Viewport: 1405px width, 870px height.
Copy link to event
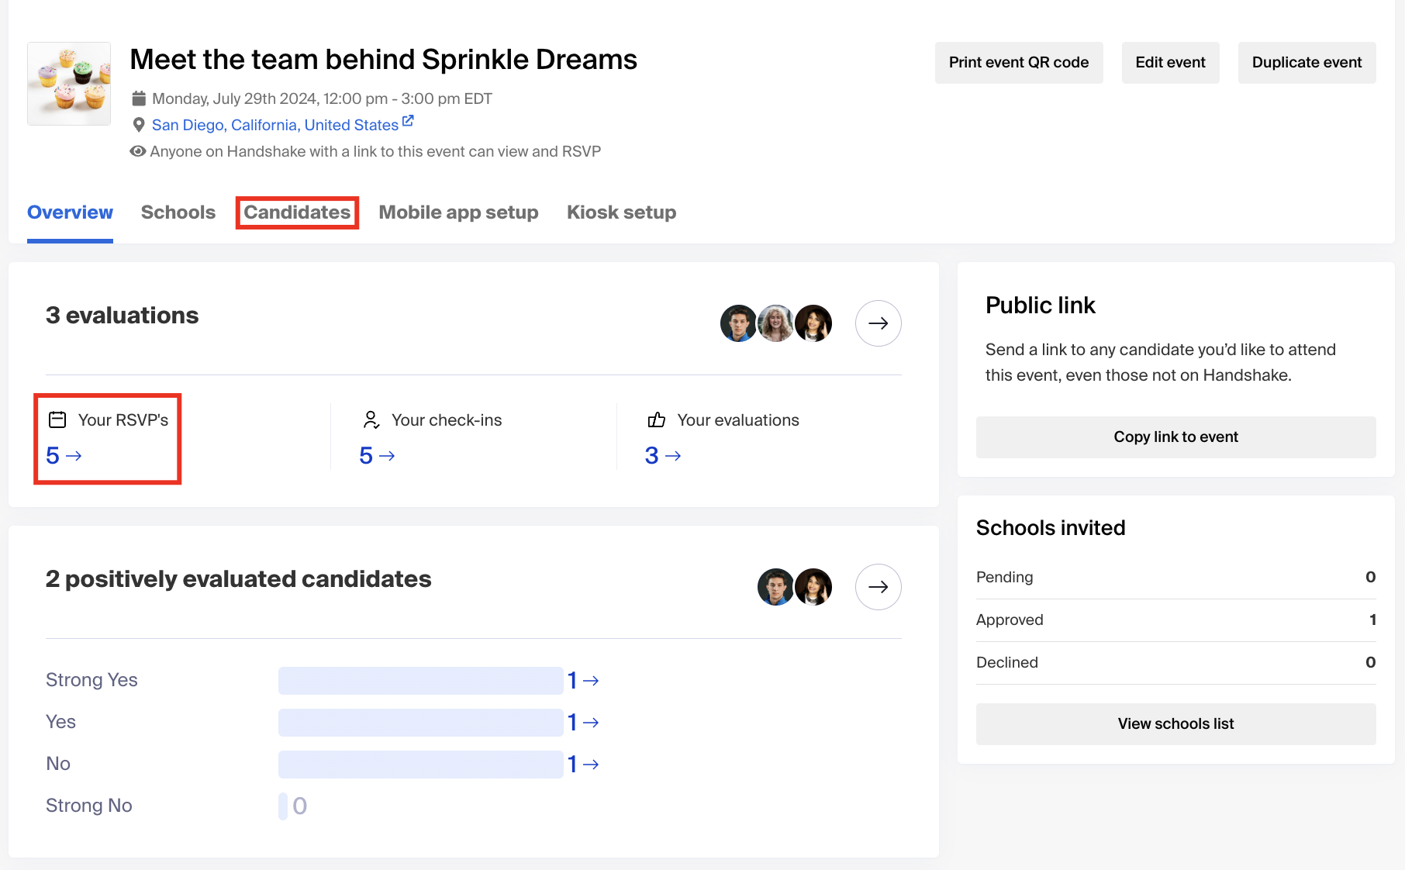(1175, 437)
